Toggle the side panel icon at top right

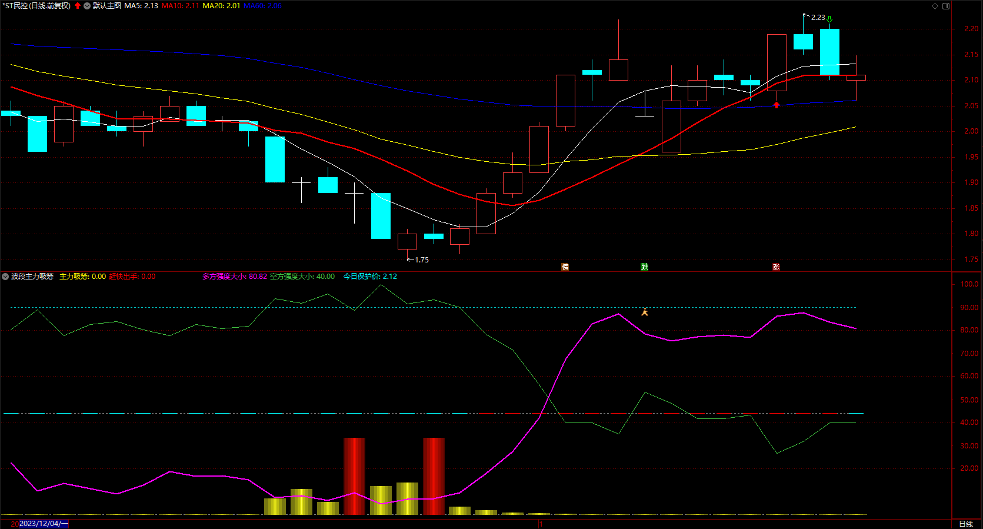[946, 6]
